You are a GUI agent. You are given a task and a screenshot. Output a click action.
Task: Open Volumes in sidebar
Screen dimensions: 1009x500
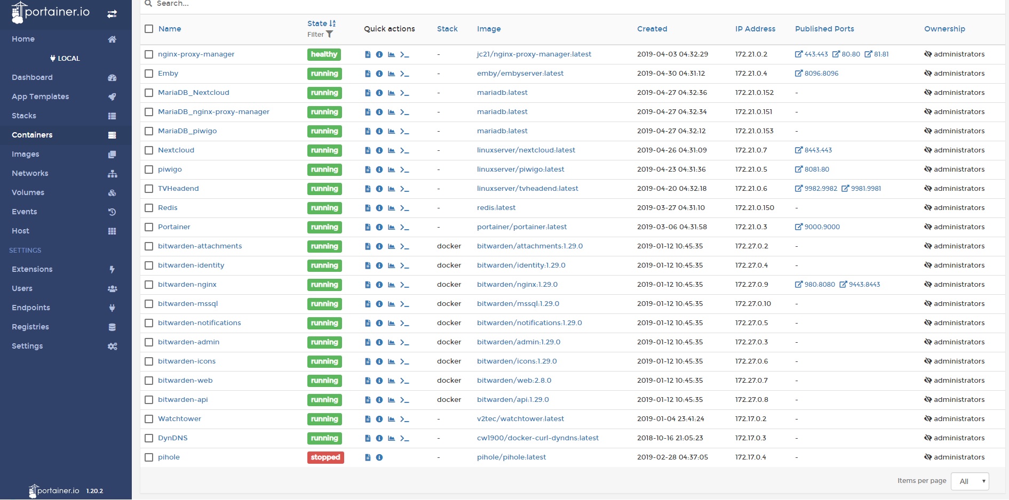click(x=66, y=192)
